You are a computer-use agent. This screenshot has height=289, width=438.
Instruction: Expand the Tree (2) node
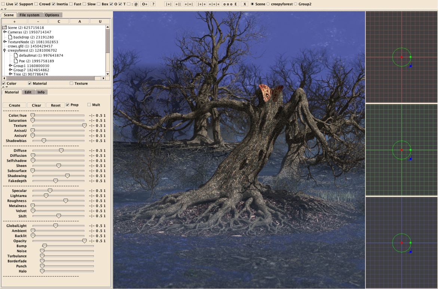tap(10, 74)
